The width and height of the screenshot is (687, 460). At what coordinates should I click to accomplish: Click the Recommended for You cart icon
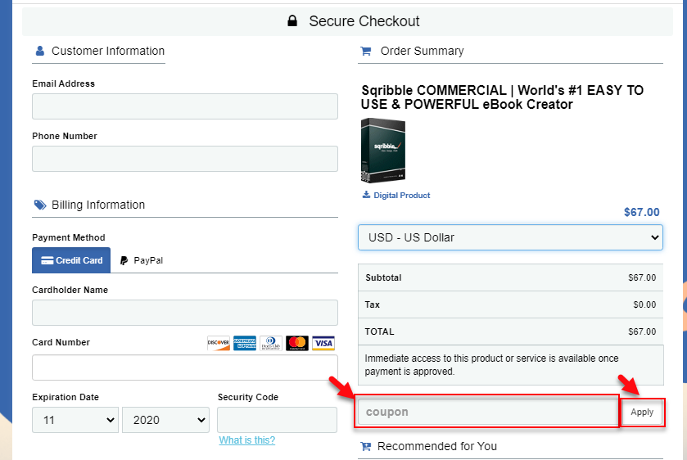[x=365, y=446]
